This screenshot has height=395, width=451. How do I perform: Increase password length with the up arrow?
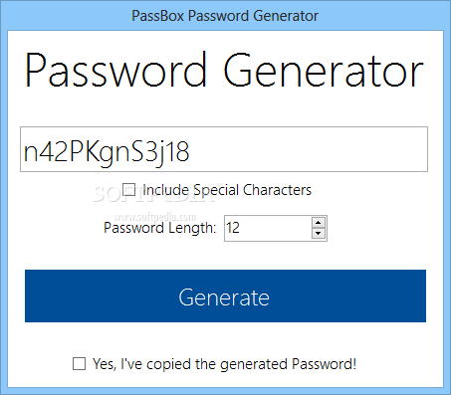(x=319, y=222)
